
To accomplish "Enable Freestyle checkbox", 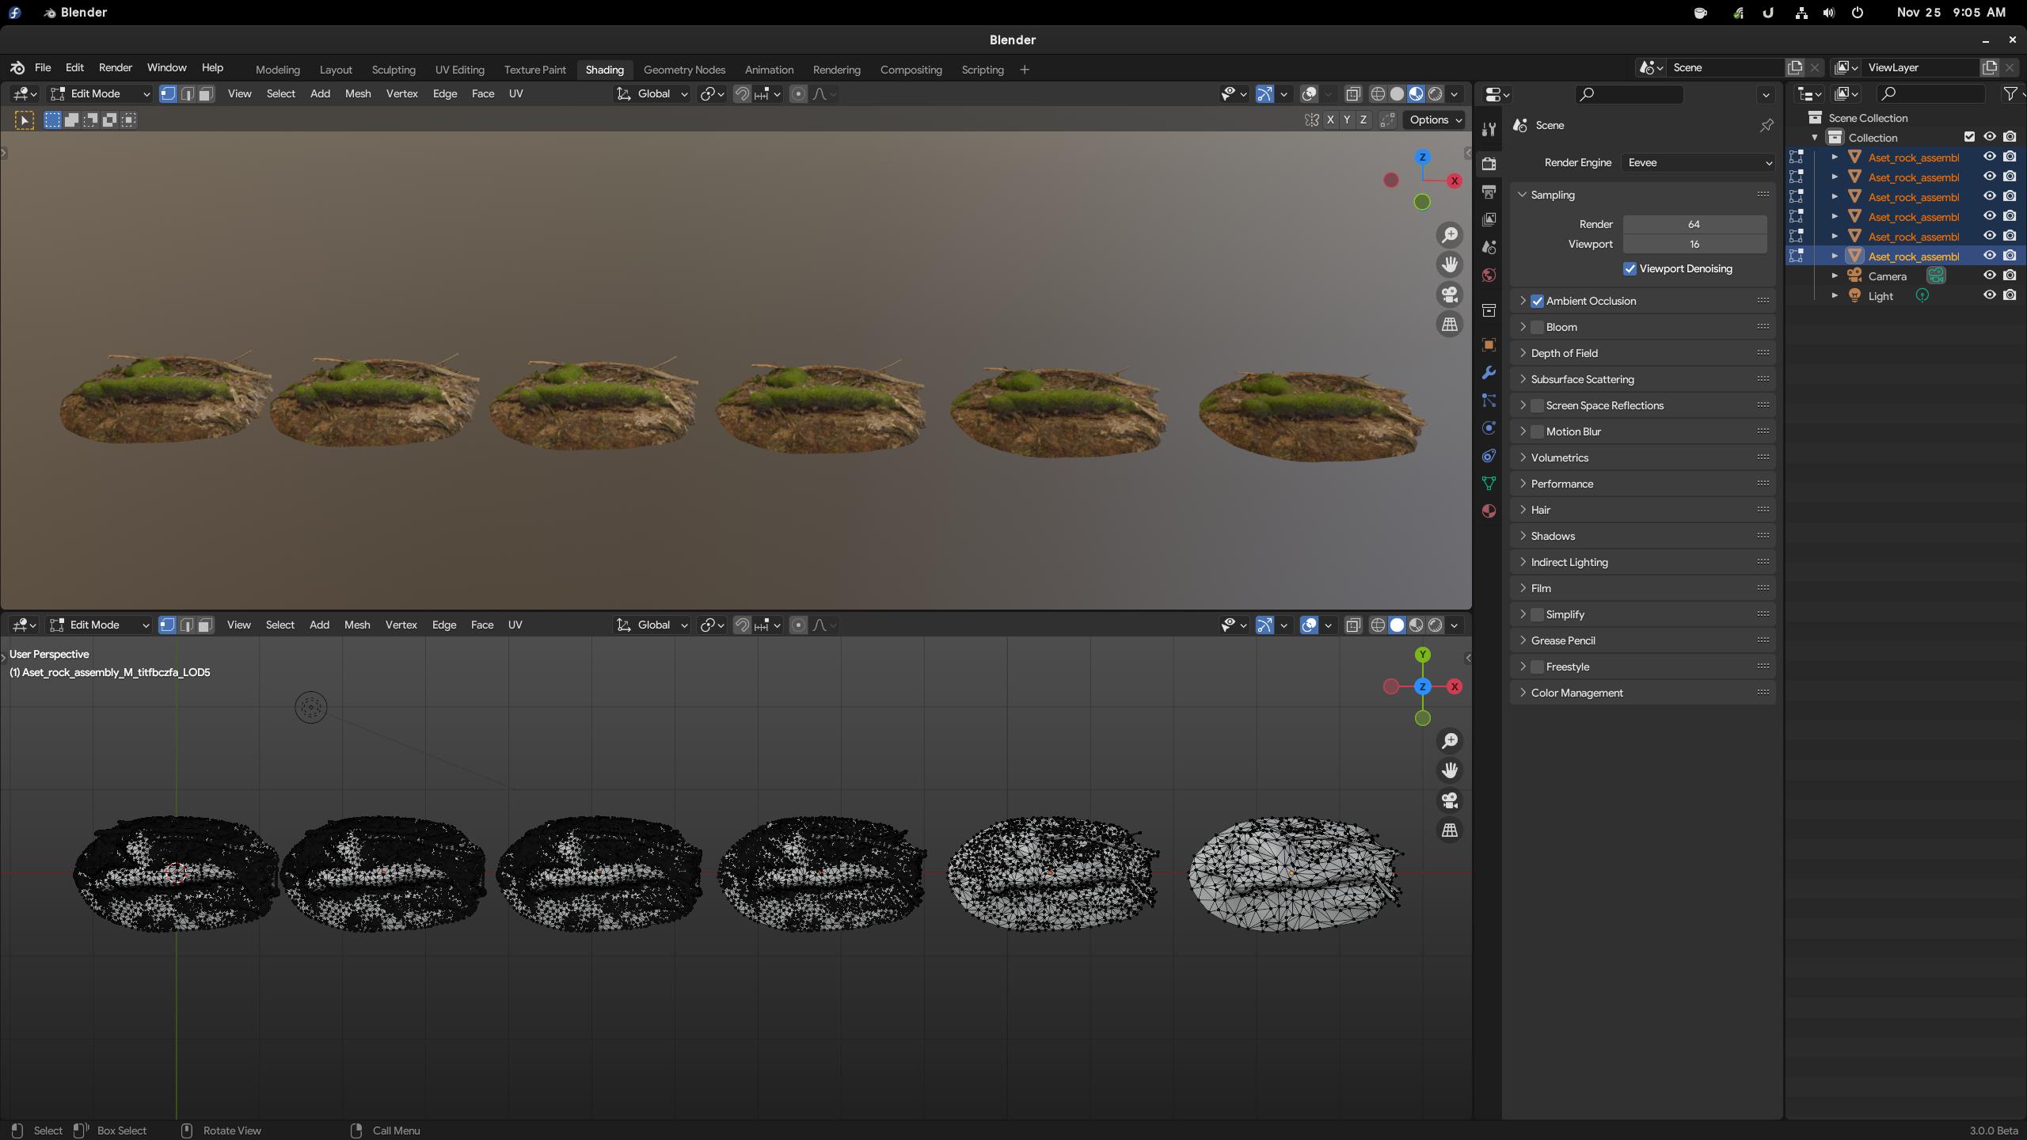I will 1537,667.
